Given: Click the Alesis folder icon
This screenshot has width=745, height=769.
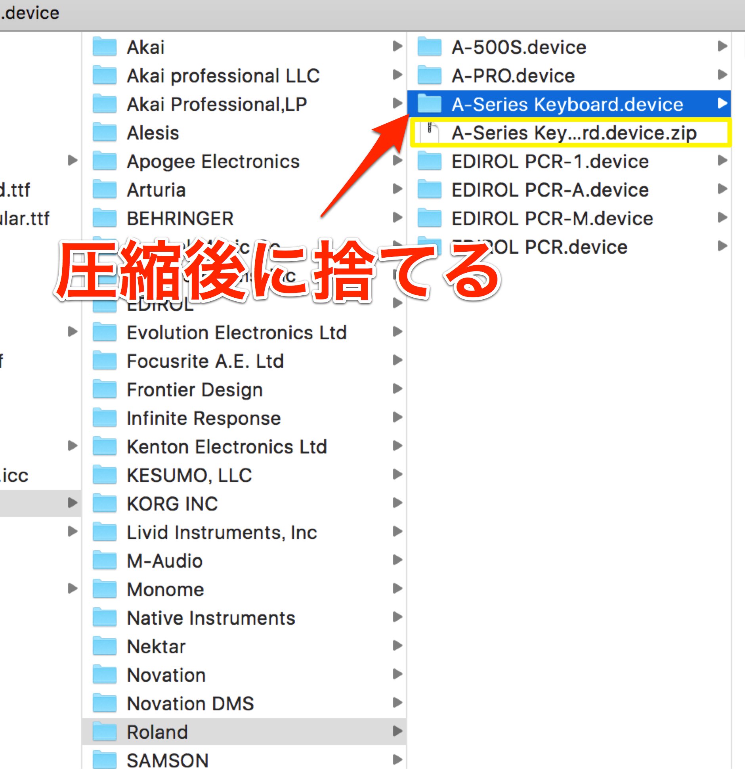Looking at the screenshot, I should pyautogui.click(x=105, y=132).
